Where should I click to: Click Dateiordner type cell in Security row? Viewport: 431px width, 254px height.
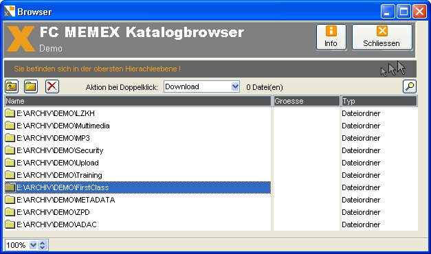[x=361, y=150]
